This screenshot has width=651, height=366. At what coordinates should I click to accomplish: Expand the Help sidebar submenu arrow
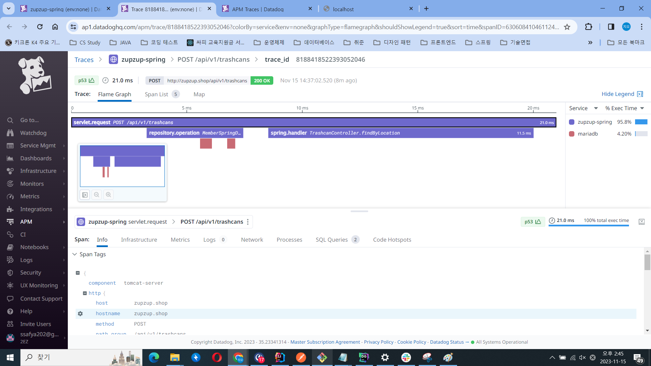[x=64, y=311]
